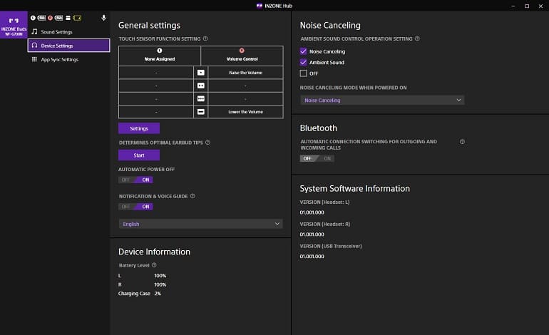Turn ON automatic connection switching for calls
Viewport: 549px width, 335px height.
[327, 158]
